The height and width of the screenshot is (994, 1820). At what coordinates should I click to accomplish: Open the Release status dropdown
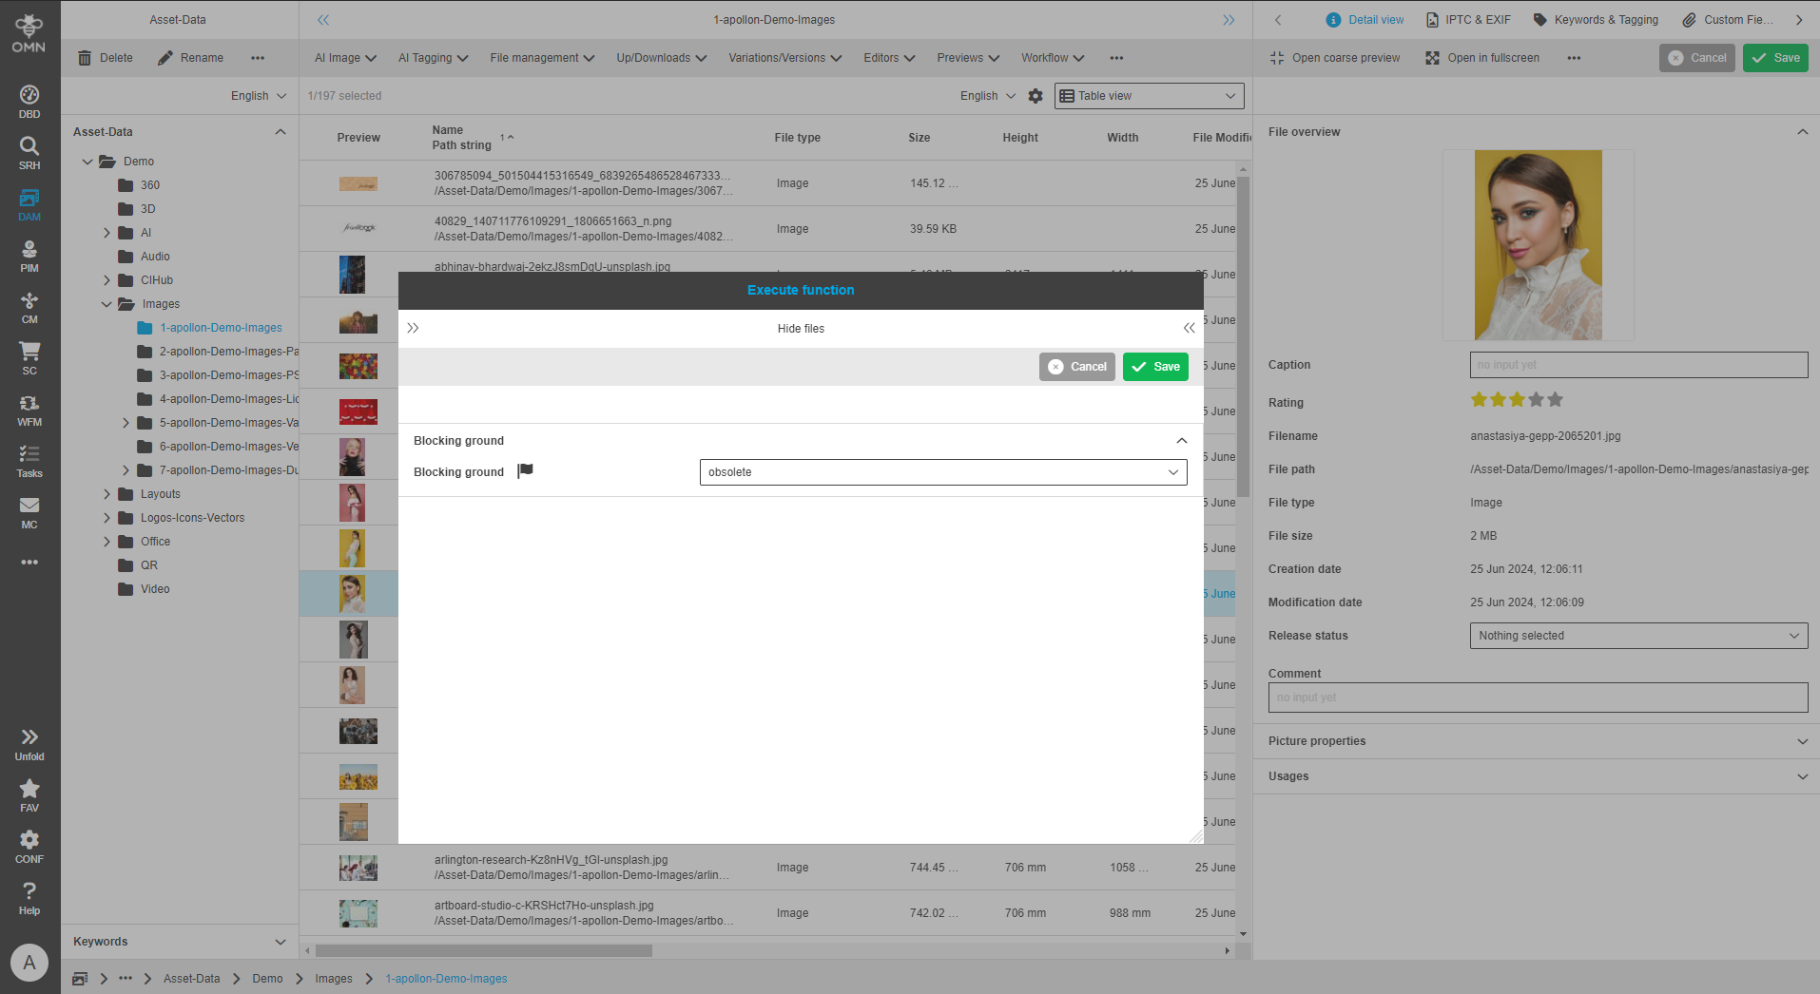(1637, 636)
